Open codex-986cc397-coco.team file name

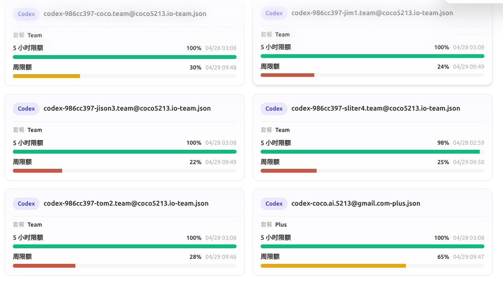point(125,14)
